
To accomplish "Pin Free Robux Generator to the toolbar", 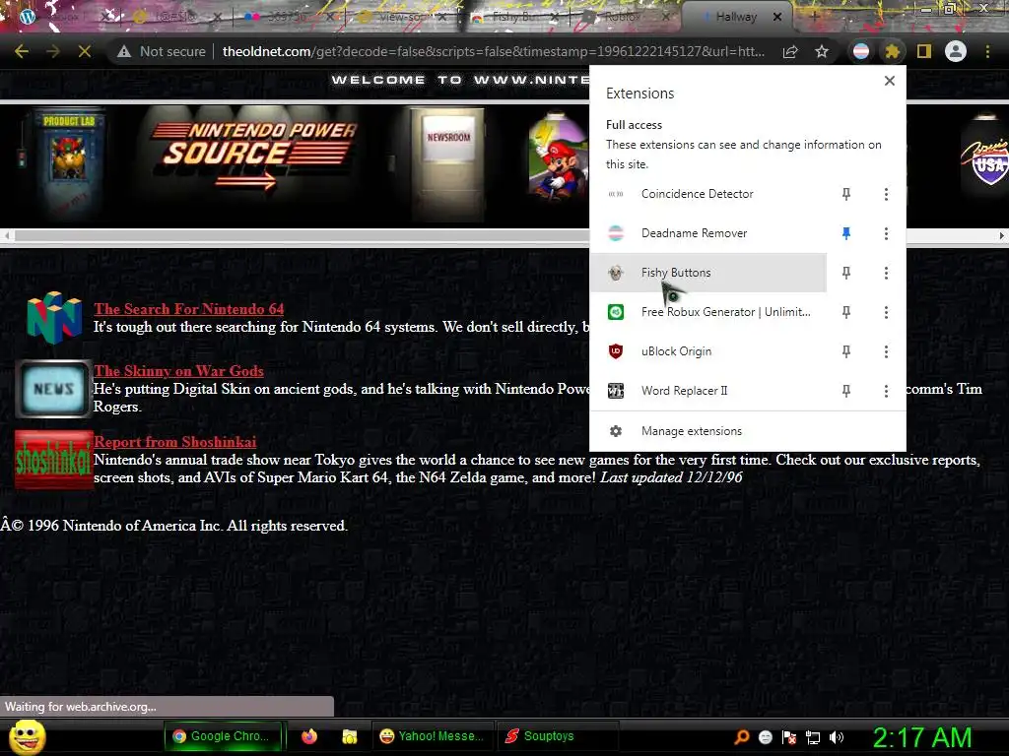I will [x=846, y=312].
